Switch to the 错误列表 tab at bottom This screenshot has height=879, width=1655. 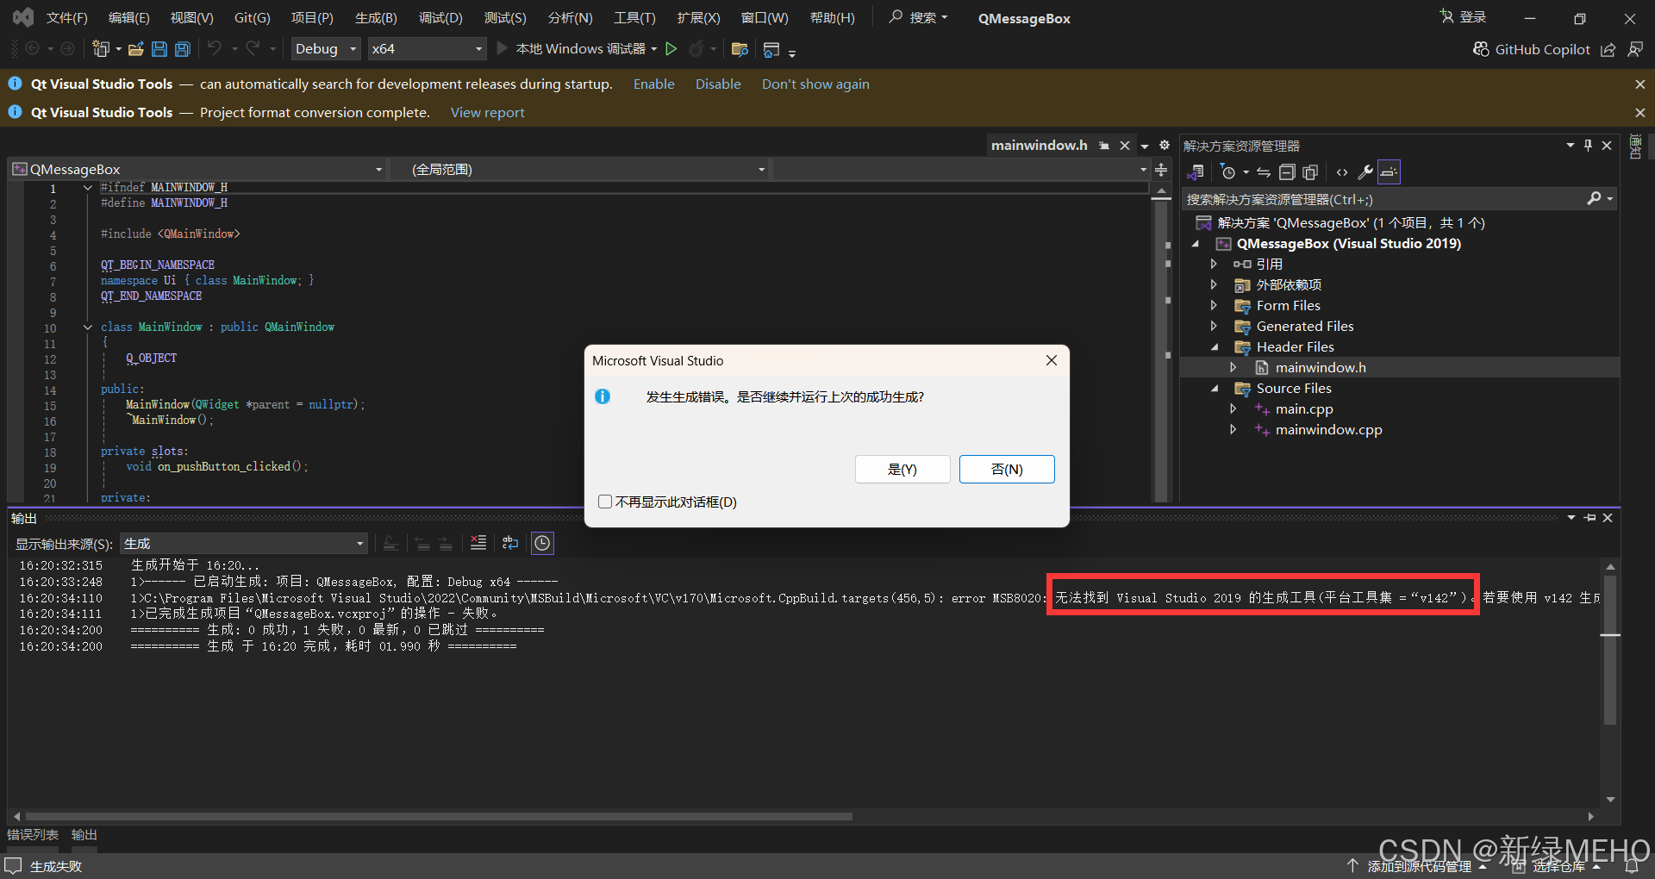pyautogui.click(x=33, y=834)
